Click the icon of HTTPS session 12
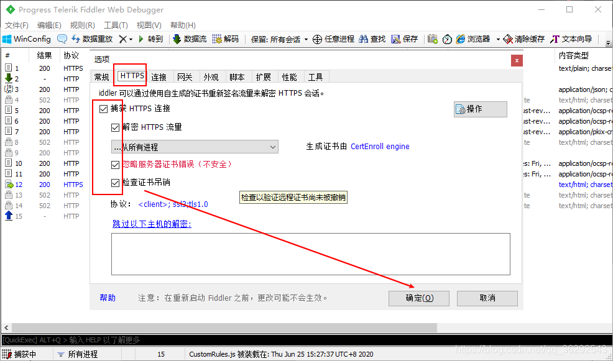 coord(9,185)
